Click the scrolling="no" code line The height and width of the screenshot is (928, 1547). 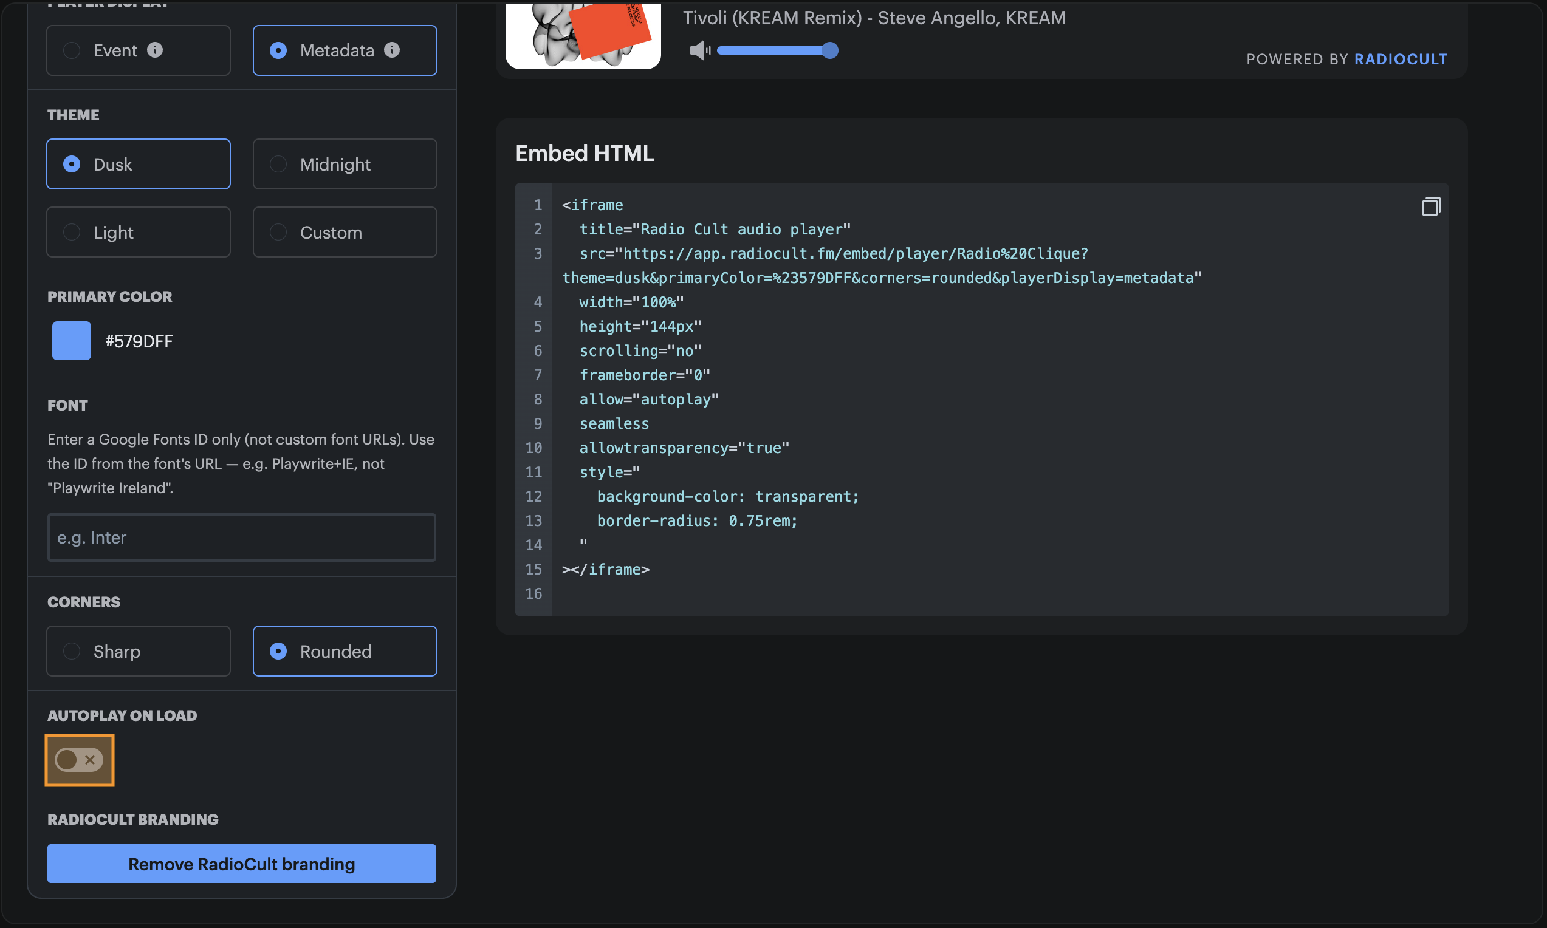[x=640, y=351]
